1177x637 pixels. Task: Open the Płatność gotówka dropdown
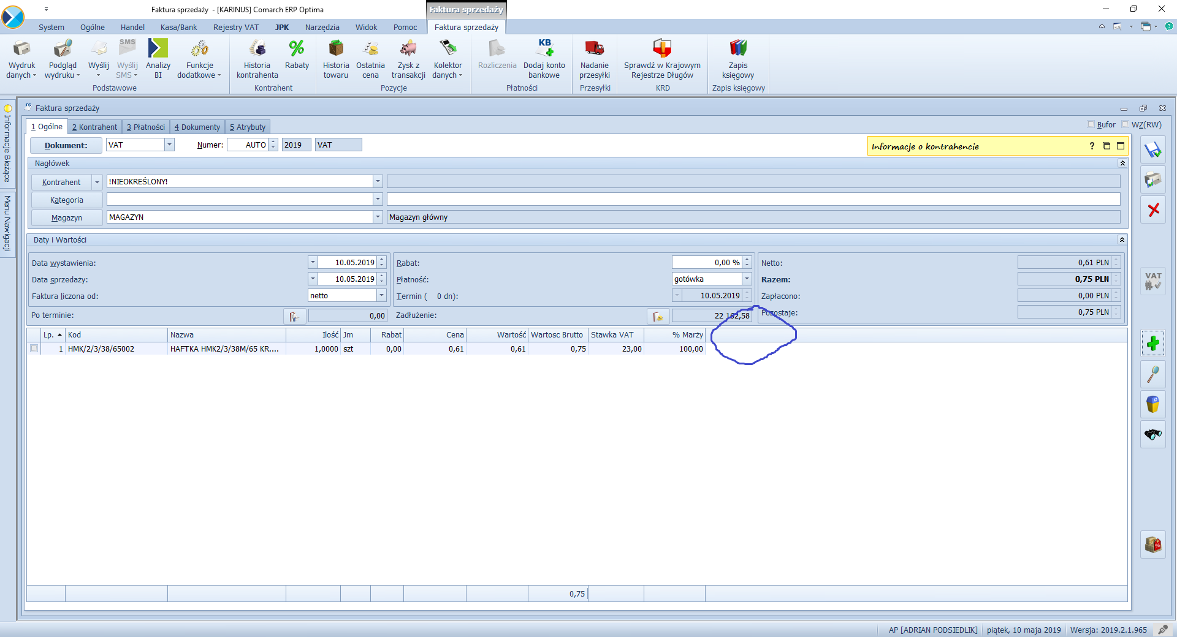(747, 279)
